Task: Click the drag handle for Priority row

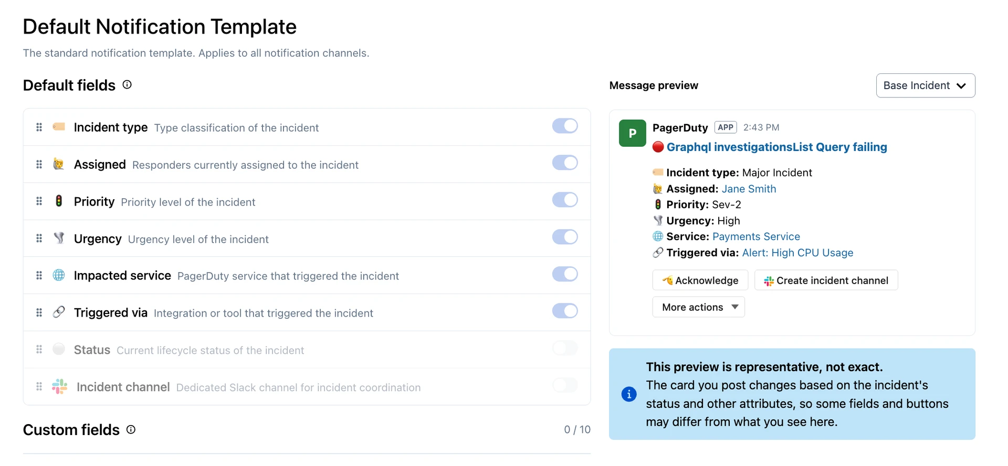Action: [x=39, y=201]
